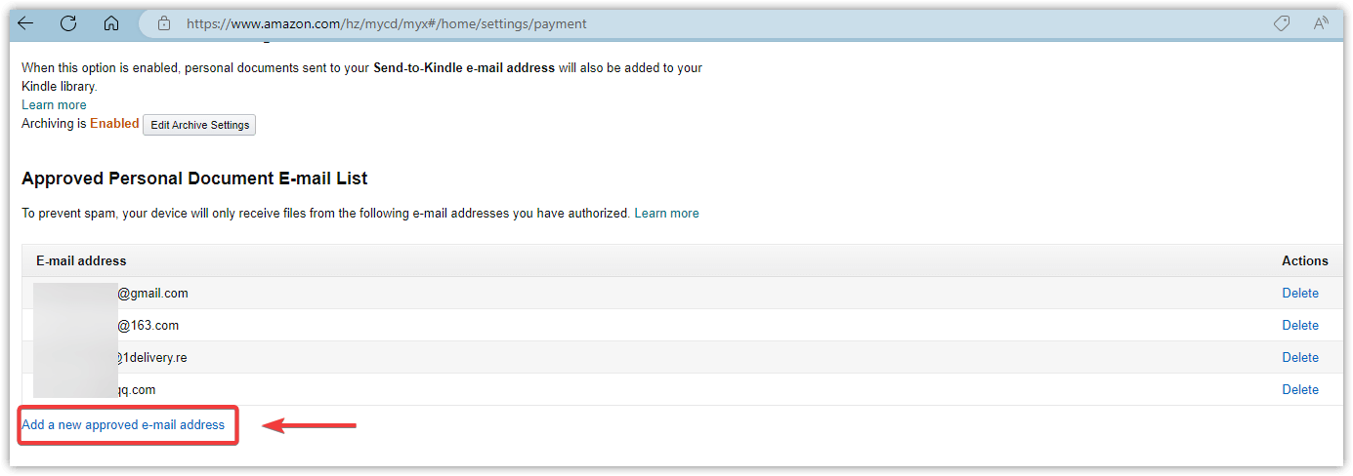Delete the 163.com approved address

click(x=1299, y=325)
